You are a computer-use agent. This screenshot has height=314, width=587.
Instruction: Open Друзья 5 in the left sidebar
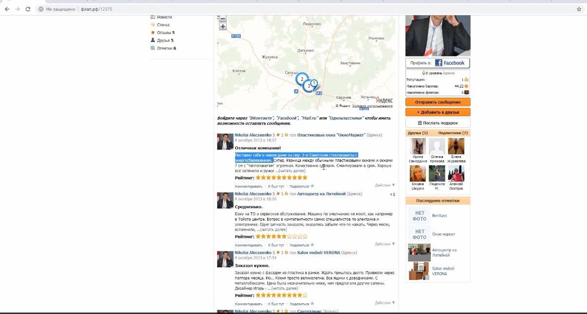tap(165, 40)
